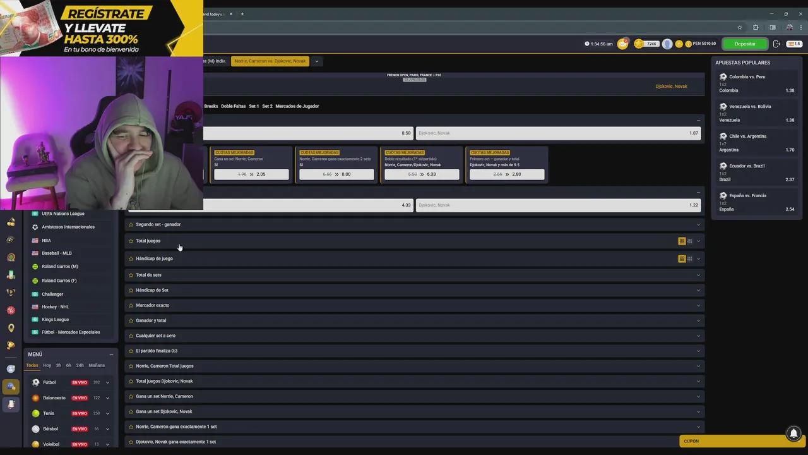The height and width of the screenshot is (455, 808).
Task: Favorite the Marcador exacto market
Action: 131,305
